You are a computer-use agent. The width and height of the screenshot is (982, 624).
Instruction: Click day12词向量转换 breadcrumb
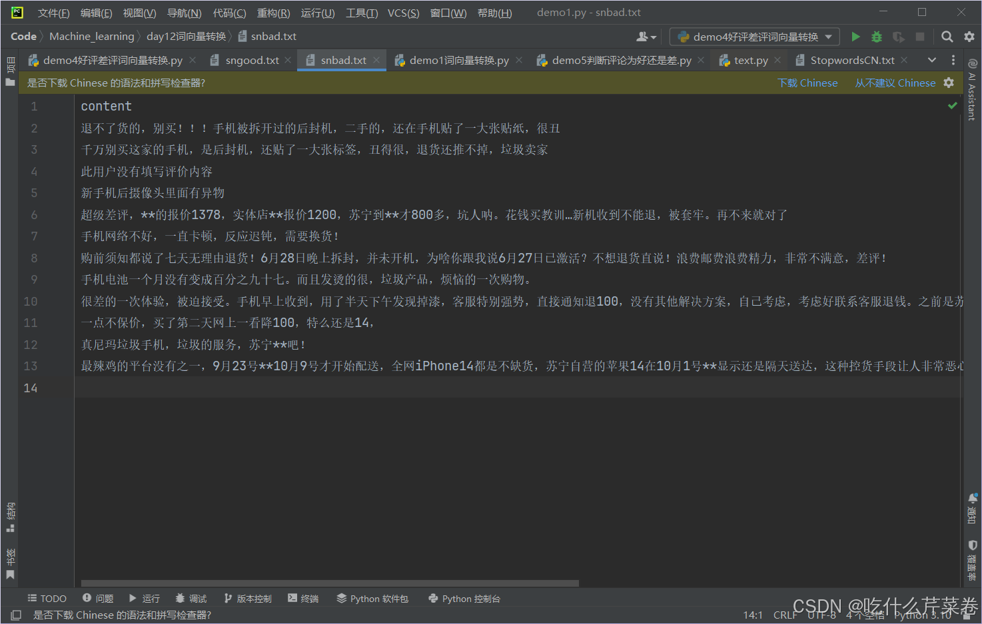(187, 37)
